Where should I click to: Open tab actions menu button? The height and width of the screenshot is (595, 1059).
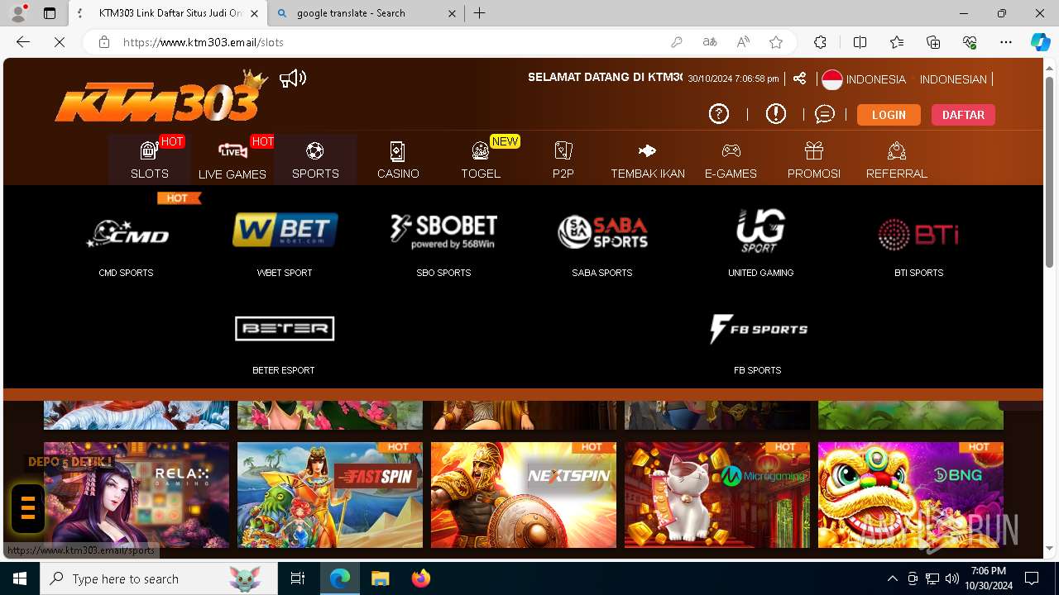coord(50,13)
